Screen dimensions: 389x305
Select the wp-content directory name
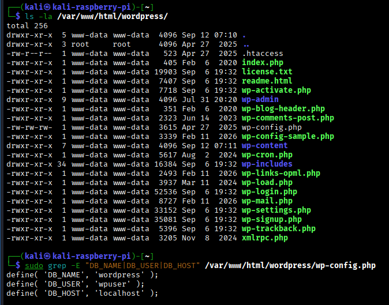click(264, 146)
